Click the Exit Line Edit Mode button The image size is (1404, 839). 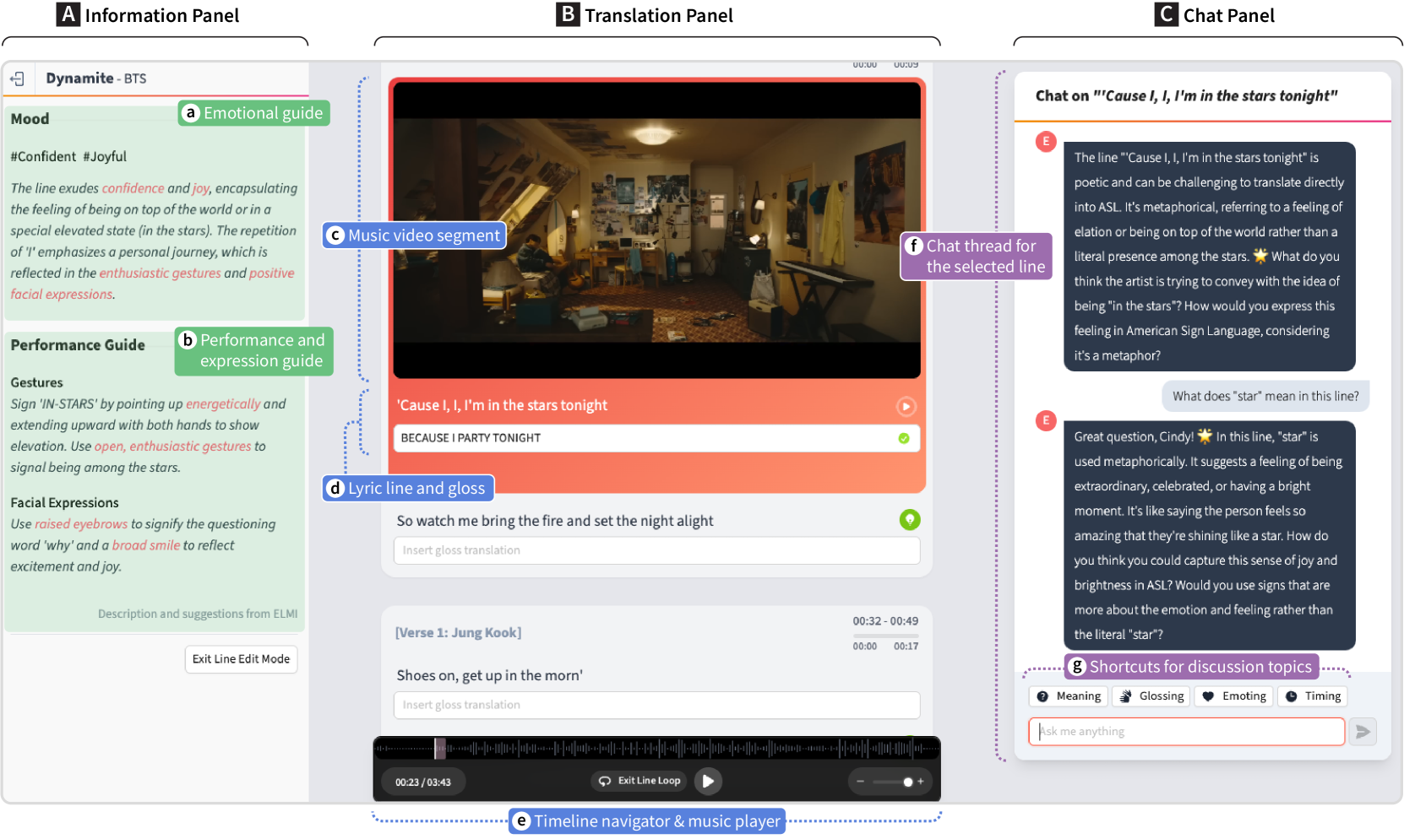[x=241, y=659]
